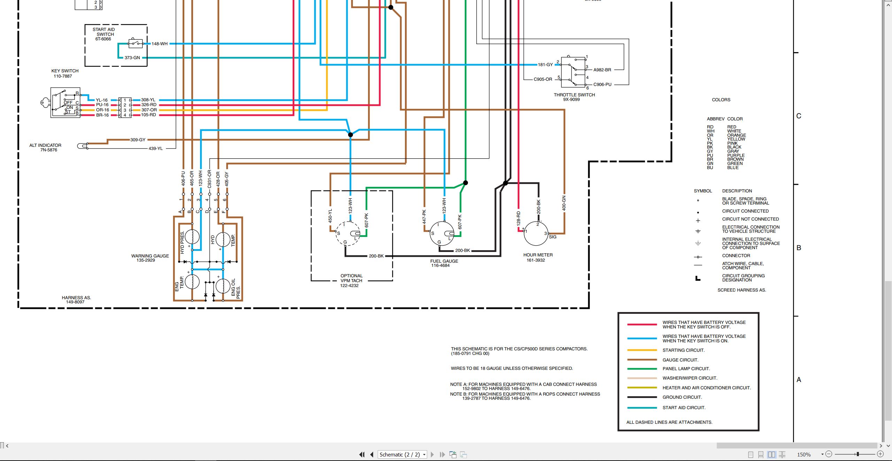The image size is (892, 461).
Task: Open the Schematic (2 / 2) page dropdown
Action: (x=402, y=454)
